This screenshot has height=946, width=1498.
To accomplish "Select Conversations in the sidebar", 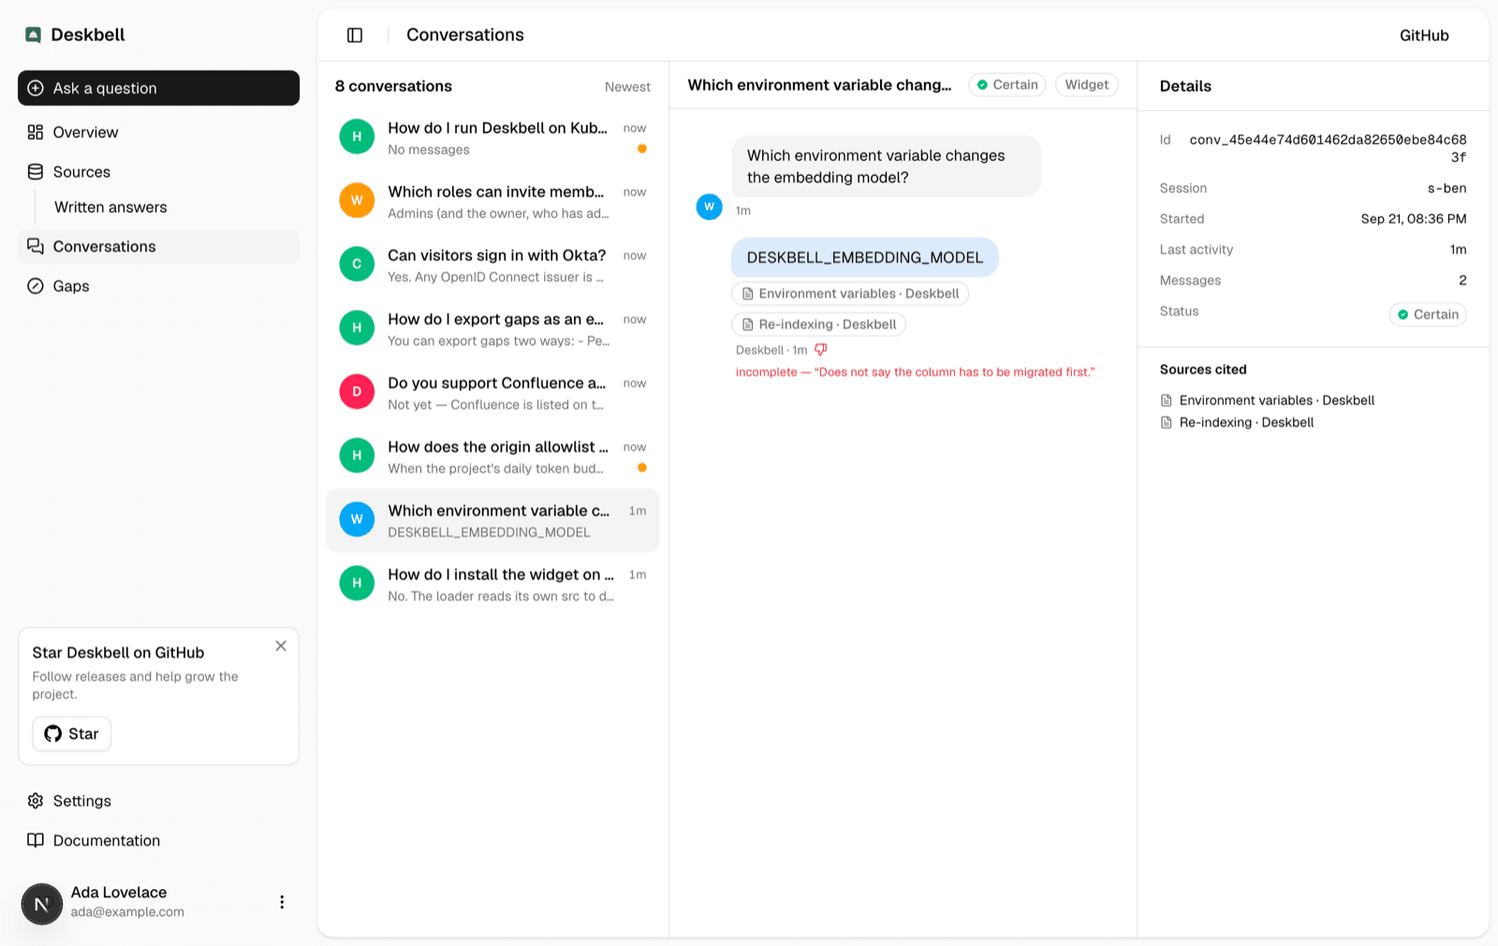I will click(x=159, y=247).
